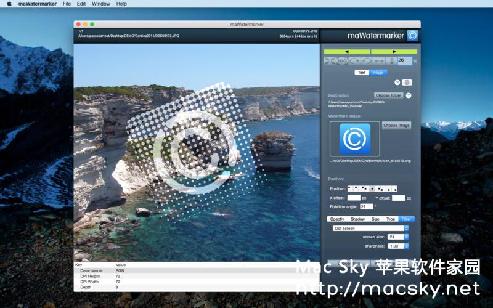
Task: Click the Rotation angle field showing 22
Action: tap(367, 206)
